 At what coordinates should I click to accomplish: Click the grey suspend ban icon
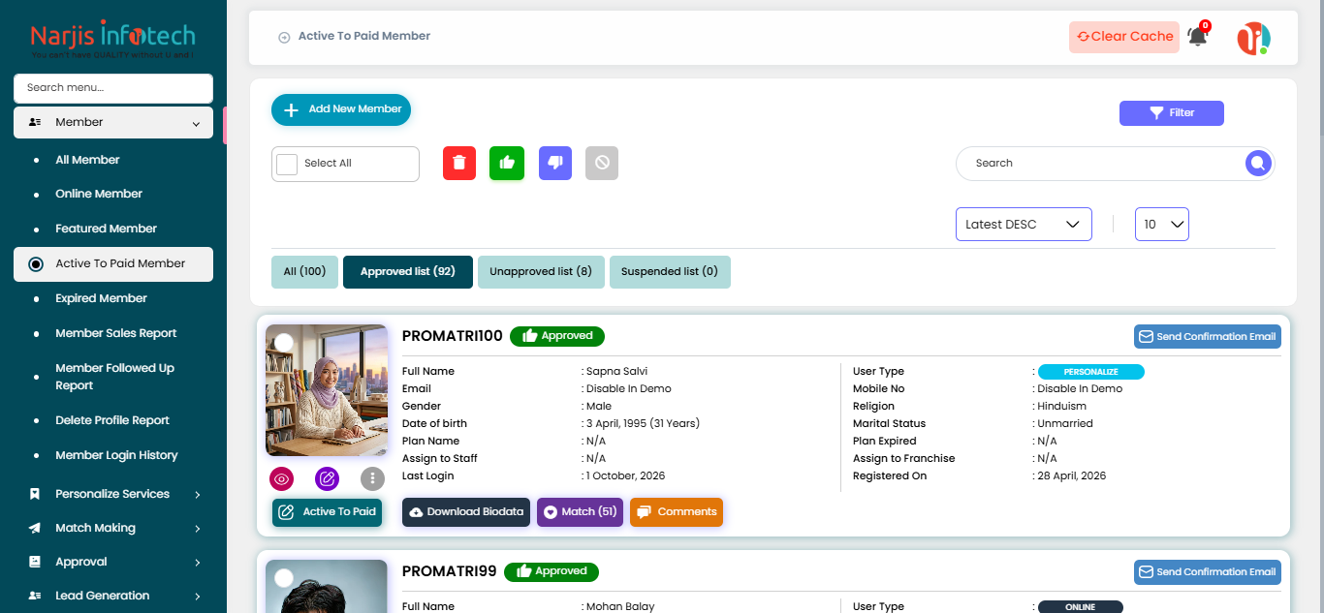coord(602,164)
